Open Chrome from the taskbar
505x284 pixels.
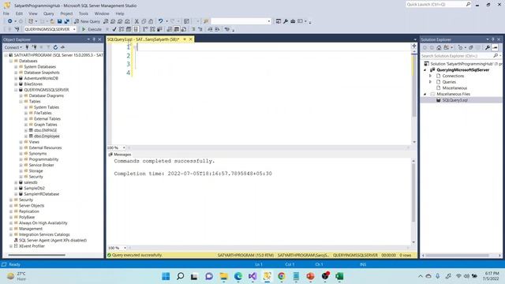click(x=282, y=276)
